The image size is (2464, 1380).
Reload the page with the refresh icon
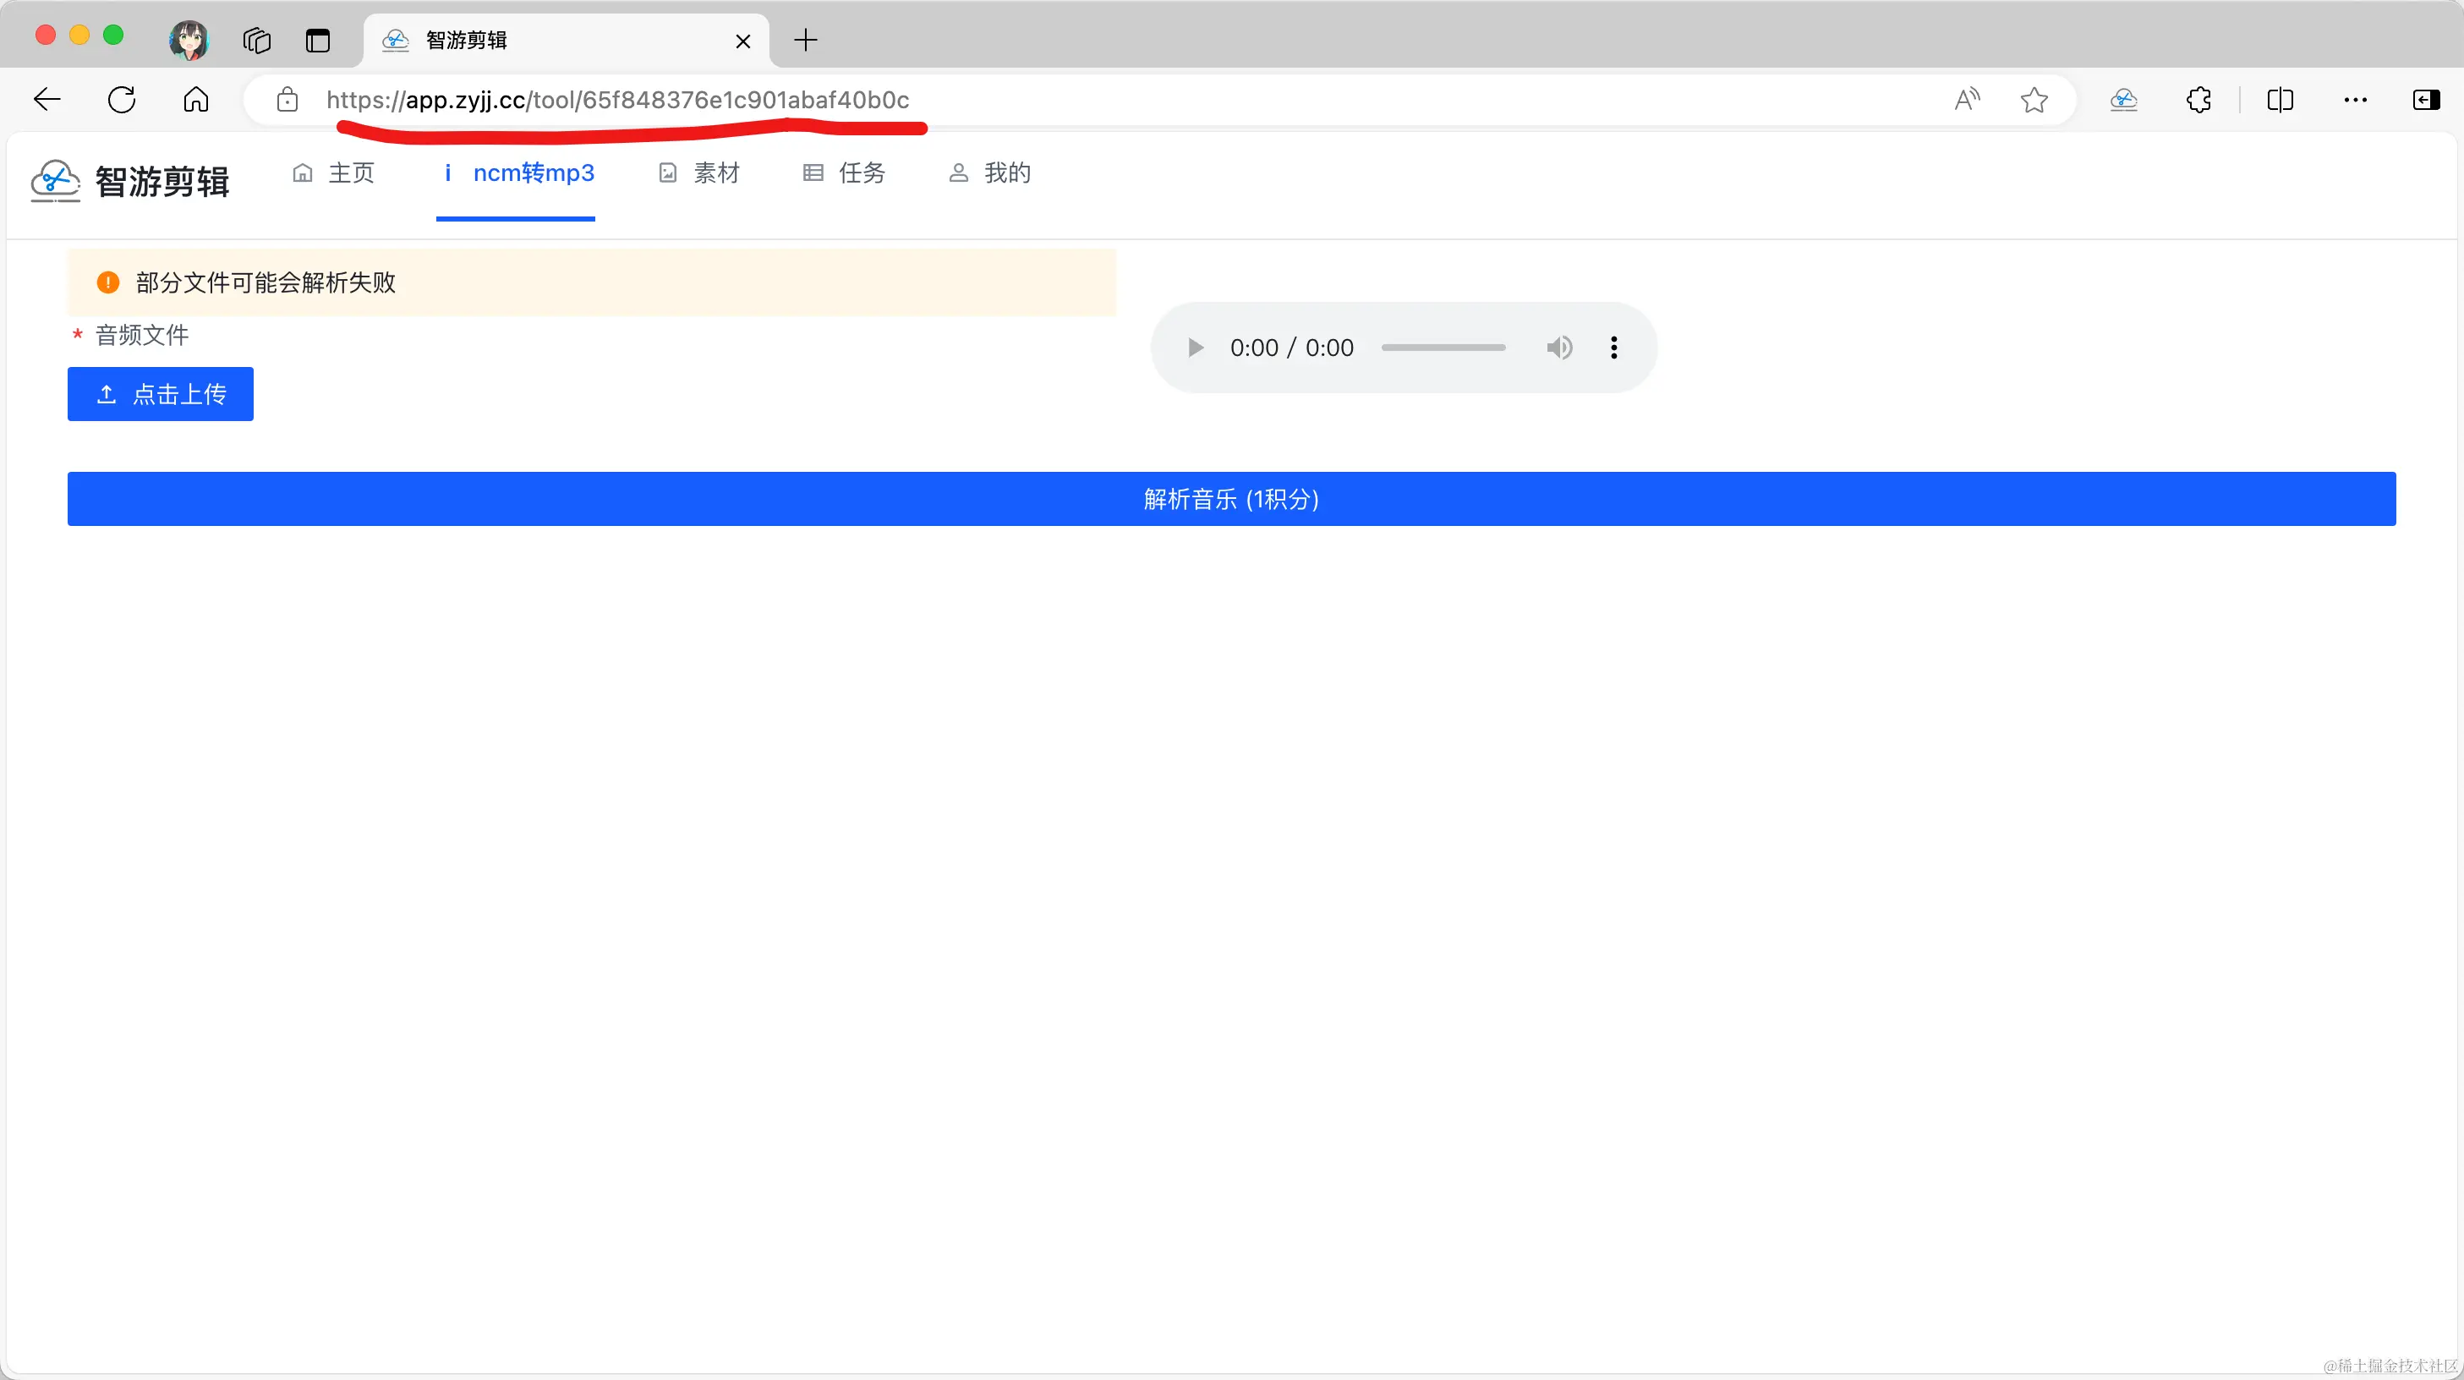click(x=122, y=100)
